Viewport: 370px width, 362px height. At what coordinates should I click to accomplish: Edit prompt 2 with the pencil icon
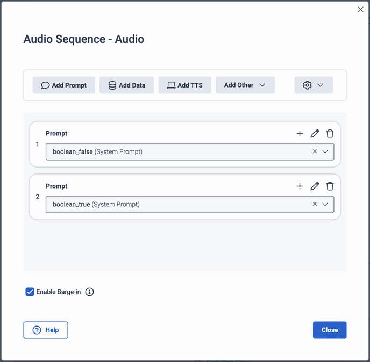tap(315, 186)
